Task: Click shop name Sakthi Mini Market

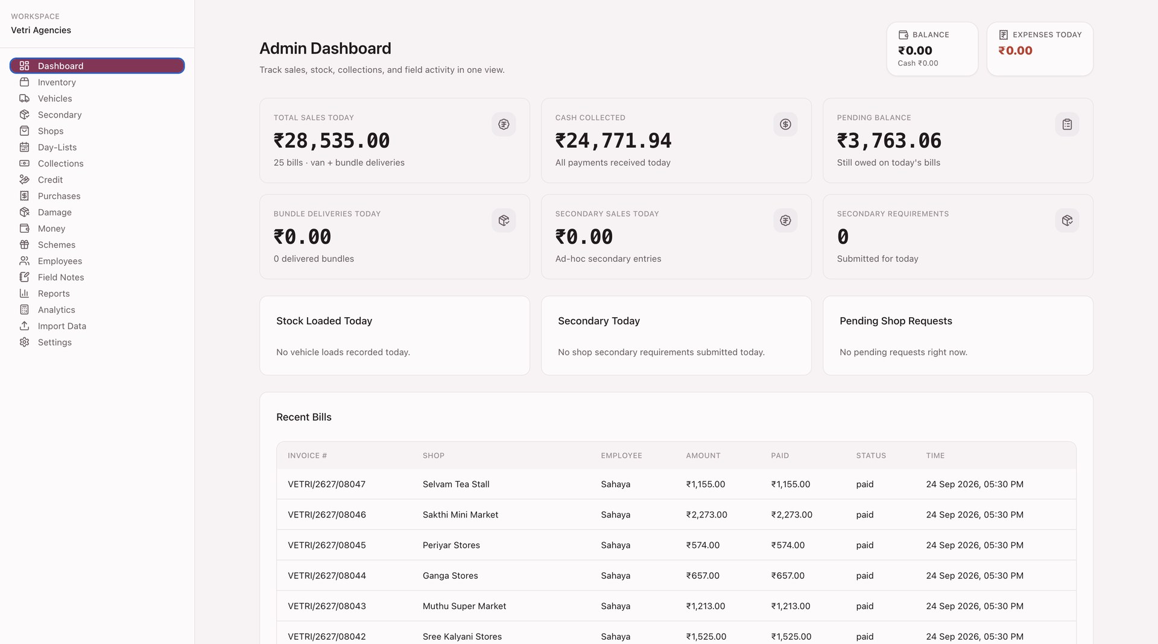Action: pos(460,515)
